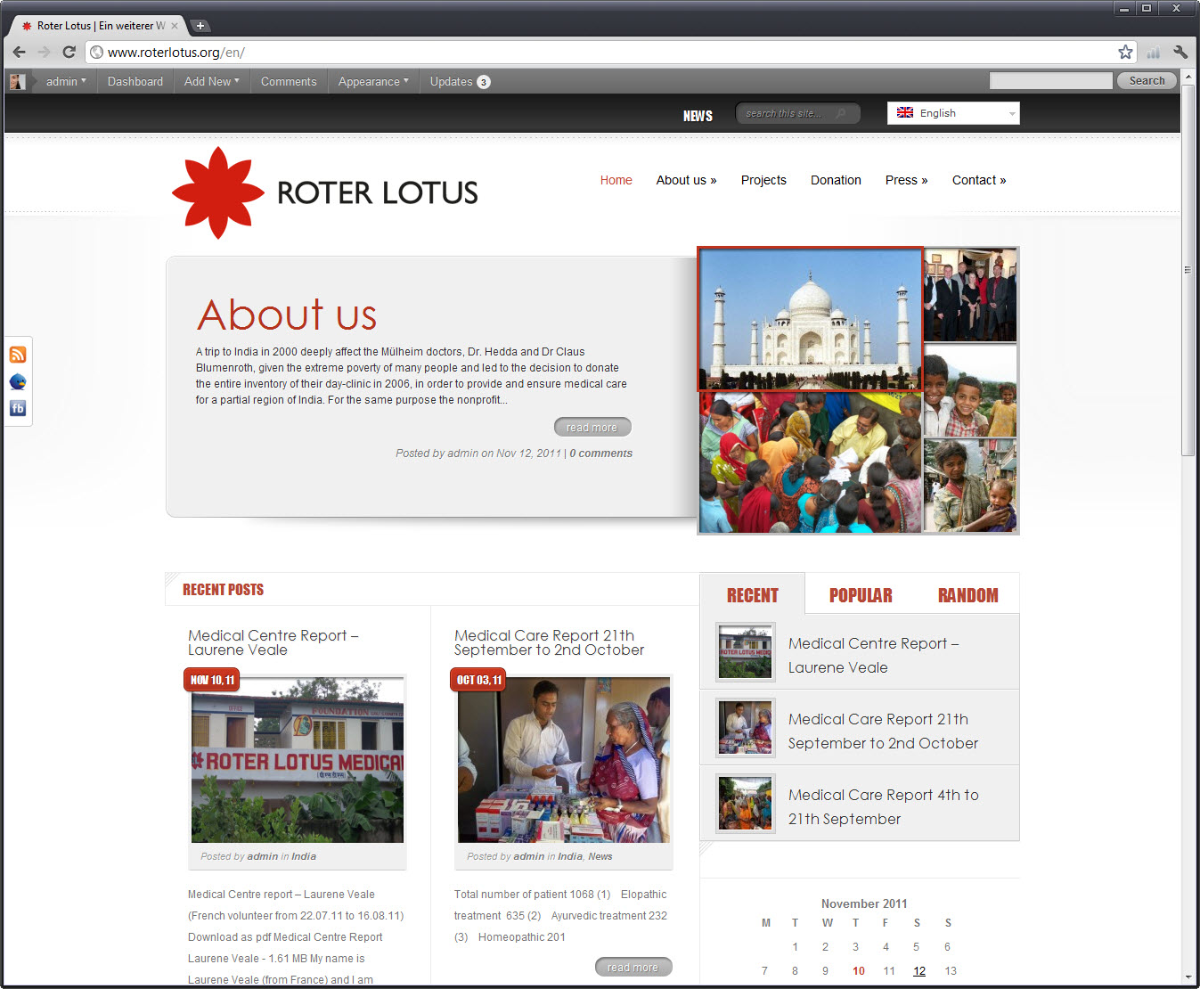Open sidebar link Medical Care Report 4th to 21th September
Screen dimensions: 1200x989
[884, 806]
